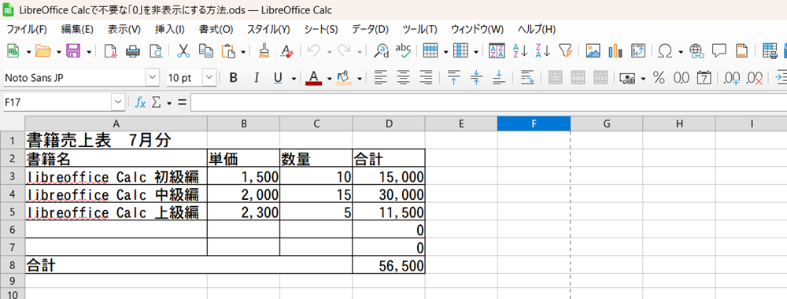The image size is (787, 299).
Task: Toggle italic formatting
Action: coord(257,78)
